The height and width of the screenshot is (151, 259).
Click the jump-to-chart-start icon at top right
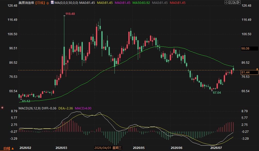[230, 2]
